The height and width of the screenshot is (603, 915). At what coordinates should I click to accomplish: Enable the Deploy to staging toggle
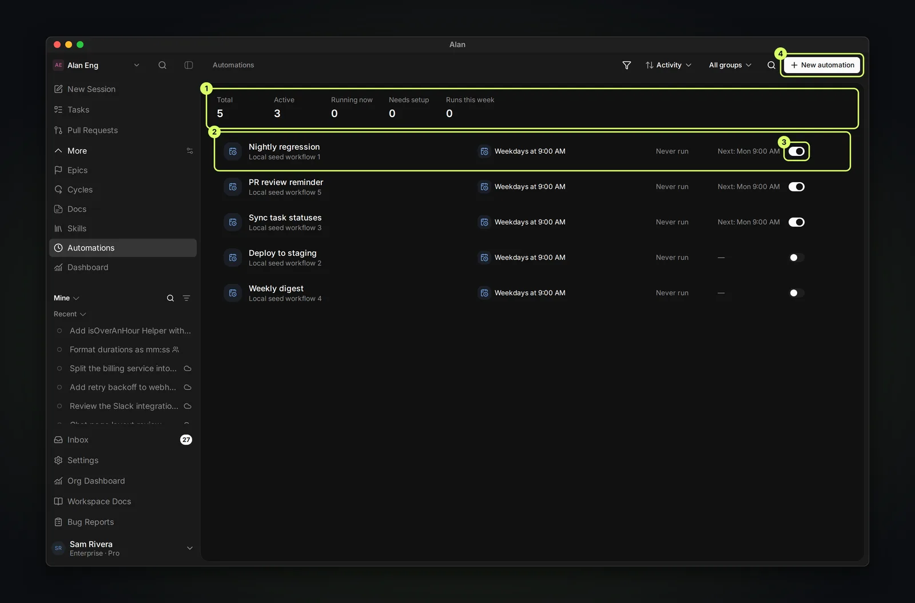797,258
